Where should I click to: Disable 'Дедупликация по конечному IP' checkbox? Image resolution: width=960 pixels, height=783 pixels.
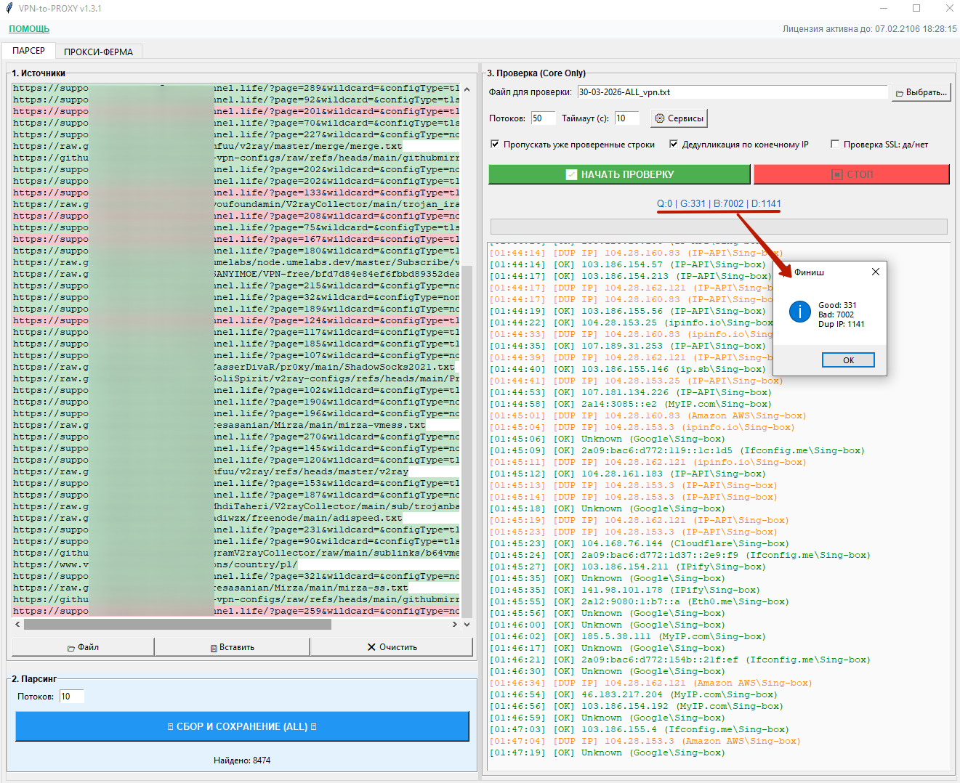[674, 145]
